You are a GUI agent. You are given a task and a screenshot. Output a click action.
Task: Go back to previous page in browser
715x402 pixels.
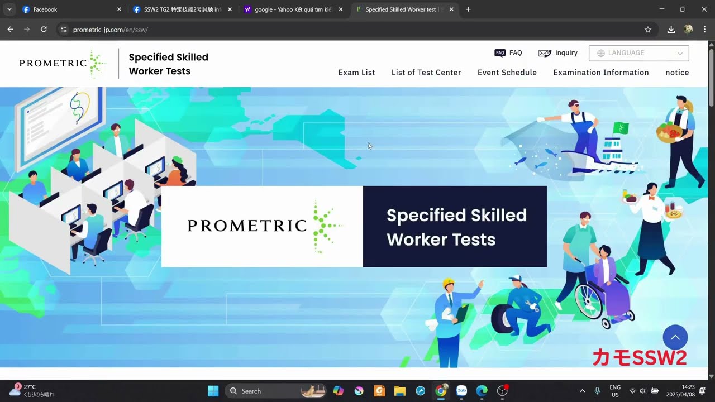click(x=10, y=30)
